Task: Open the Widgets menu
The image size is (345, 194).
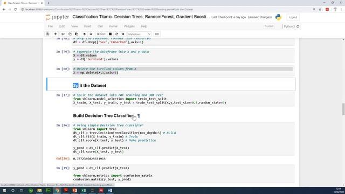Action: [129, 26]
